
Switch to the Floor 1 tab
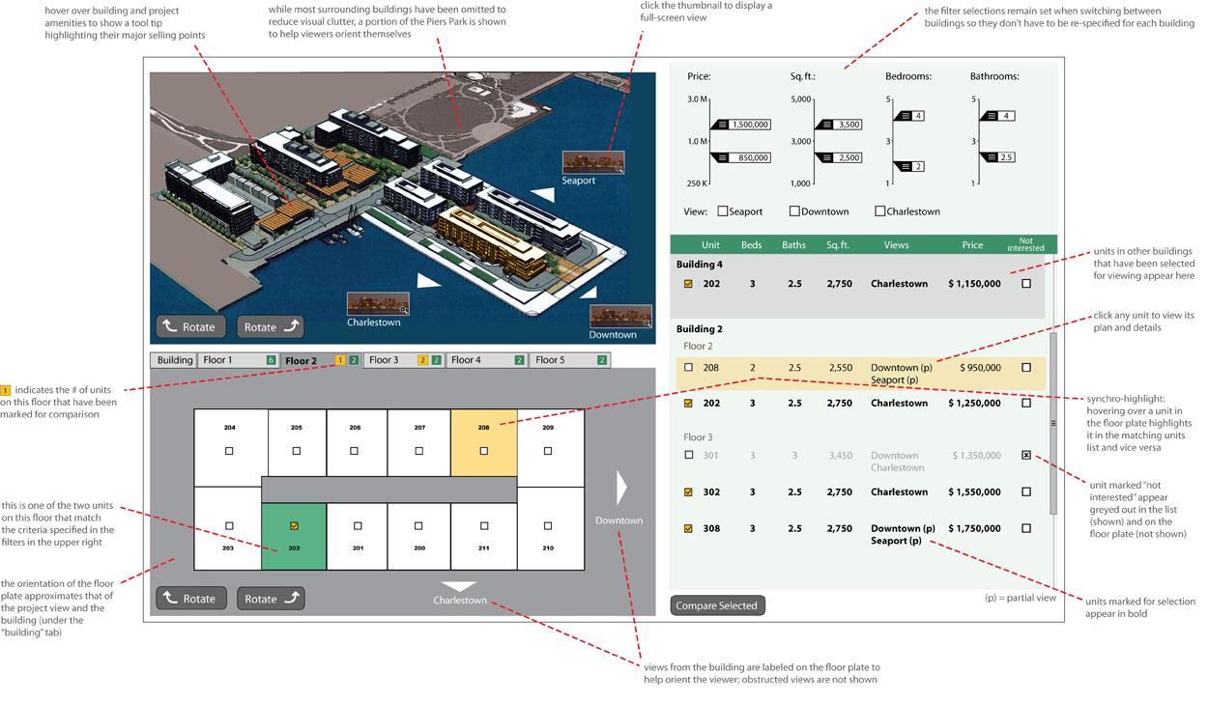pos(239,360)
